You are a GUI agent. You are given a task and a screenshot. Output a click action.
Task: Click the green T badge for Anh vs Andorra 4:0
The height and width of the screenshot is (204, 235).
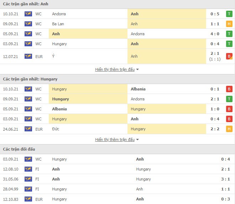point(229,34)
